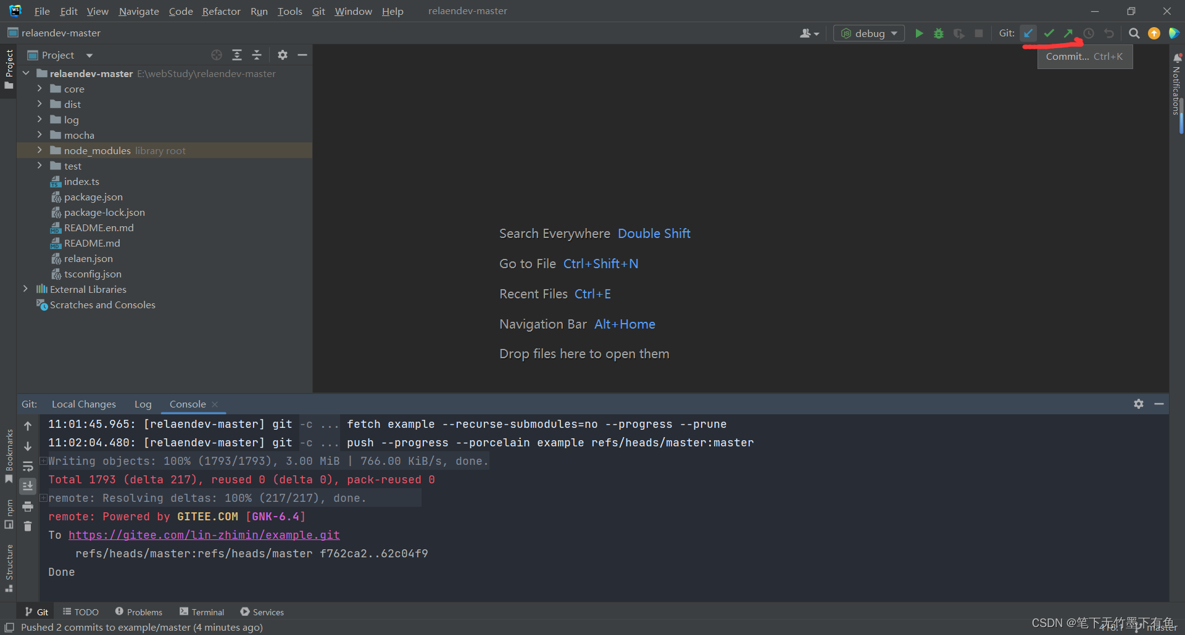This screenshot has height=635, width=1185.
Task: Open the Terminal tool window tab
Action: tap(202, 612)
